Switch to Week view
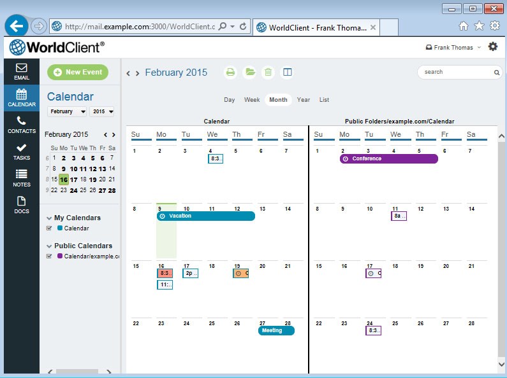 tap(252, 100)
